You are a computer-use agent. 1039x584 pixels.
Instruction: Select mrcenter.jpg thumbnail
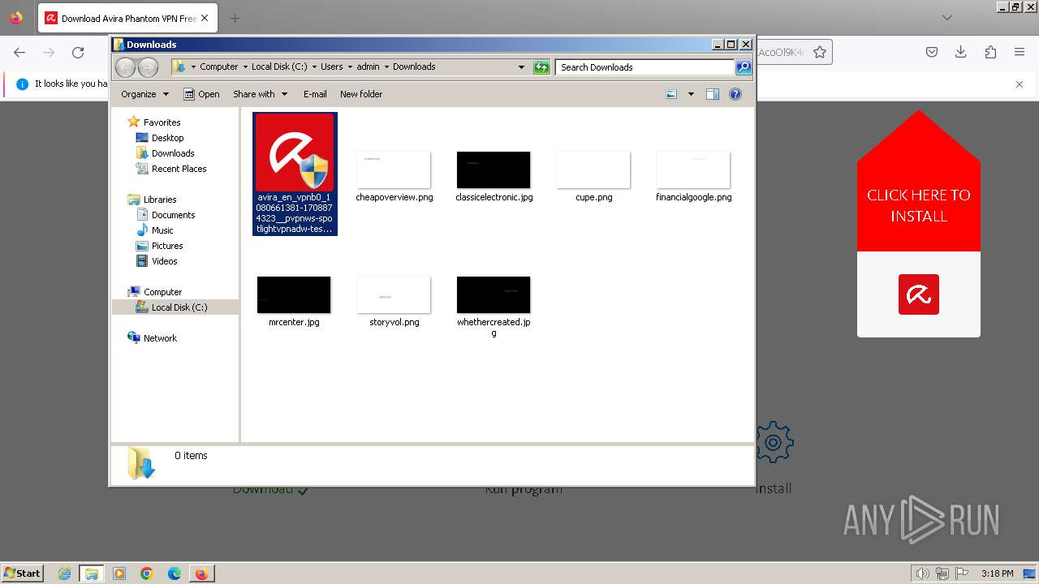coord(294,294)
